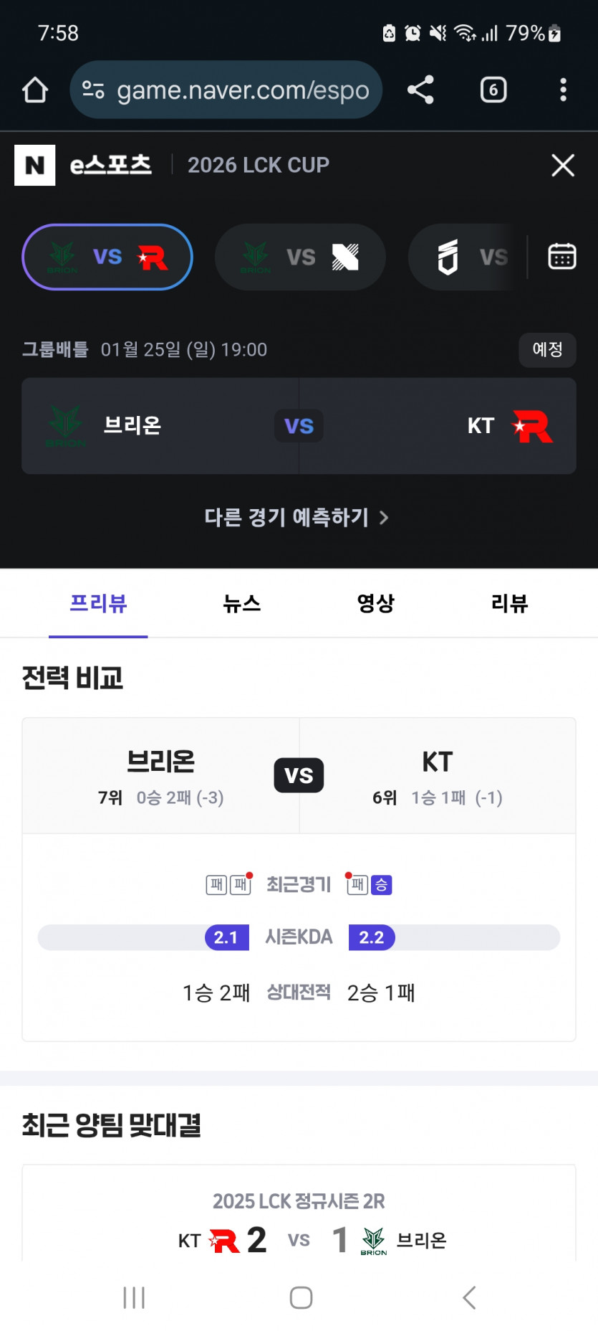The height and width of the screenshot is (1331, 598).
Task: Open the Naver eSports N logo
Action: [x=34, y=166]
